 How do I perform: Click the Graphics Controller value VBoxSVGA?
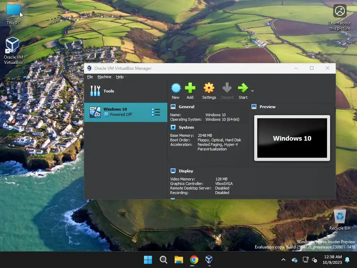tap(224, 184)
